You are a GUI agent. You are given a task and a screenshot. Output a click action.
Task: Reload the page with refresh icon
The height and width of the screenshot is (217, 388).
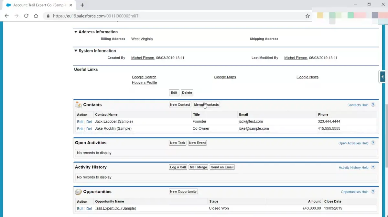pos(26,16)
